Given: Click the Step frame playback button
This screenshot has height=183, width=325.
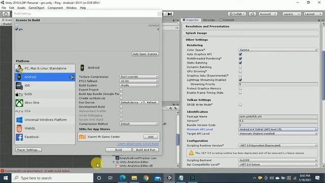Looking at the screenshot, I should pos(170,14).
